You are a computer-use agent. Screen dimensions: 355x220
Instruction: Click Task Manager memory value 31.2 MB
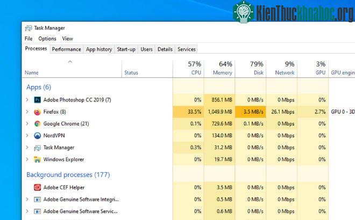223,148
